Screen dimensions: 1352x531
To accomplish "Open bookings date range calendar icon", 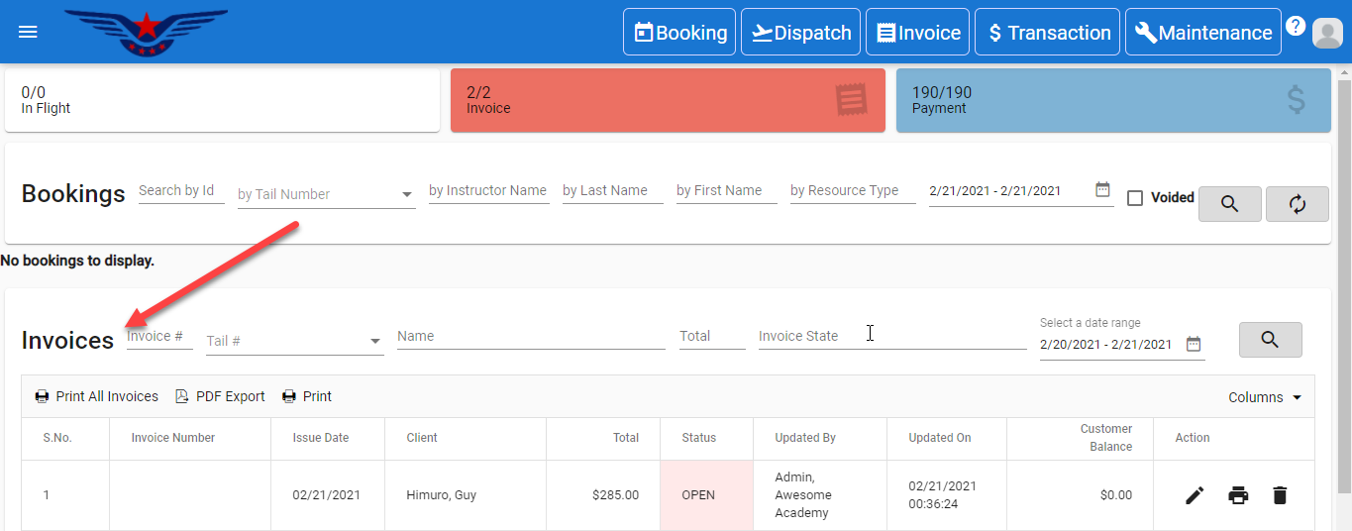I will click(x=1102, y=190).
